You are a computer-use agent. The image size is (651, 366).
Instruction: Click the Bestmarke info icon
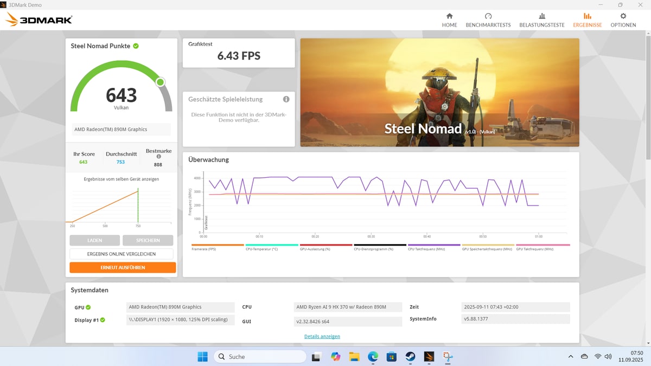(159, 157)
